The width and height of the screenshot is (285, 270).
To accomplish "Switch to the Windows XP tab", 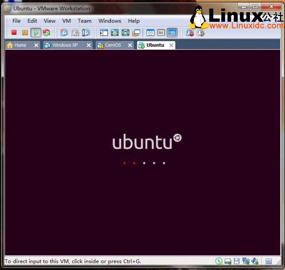I will point(65,45).
